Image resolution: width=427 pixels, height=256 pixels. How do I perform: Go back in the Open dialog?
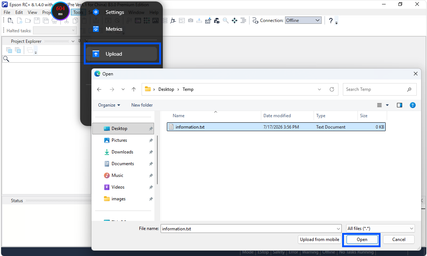[99, 89]
